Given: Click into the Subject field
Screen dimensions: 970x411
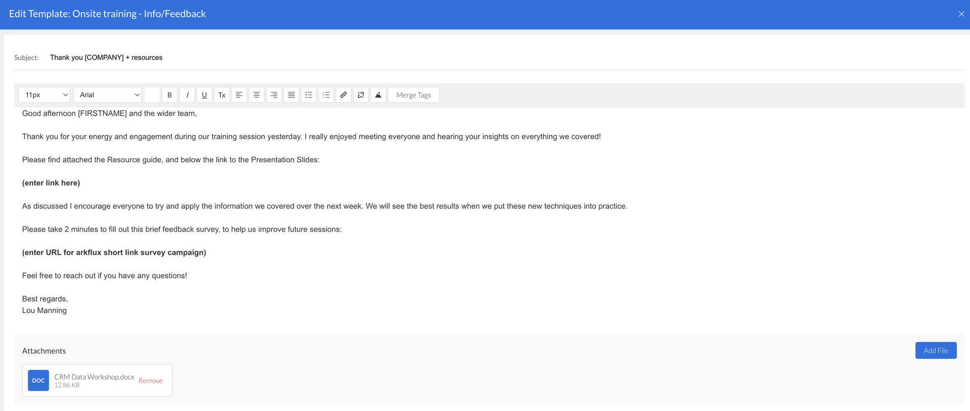Looking at the screenshot, I should pyautogui.click(x=303, y=58).
